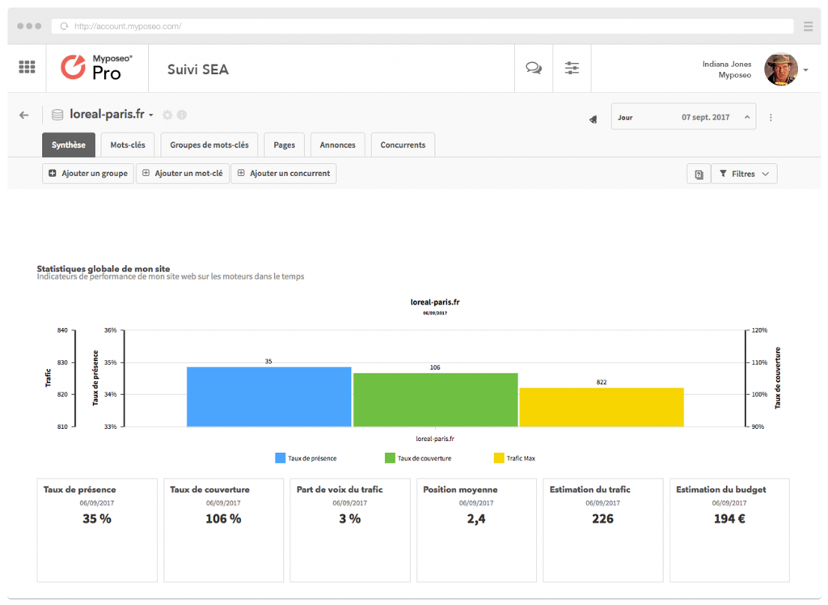Open the Annonces tab
828x605 pixels.
coord(337,145)
